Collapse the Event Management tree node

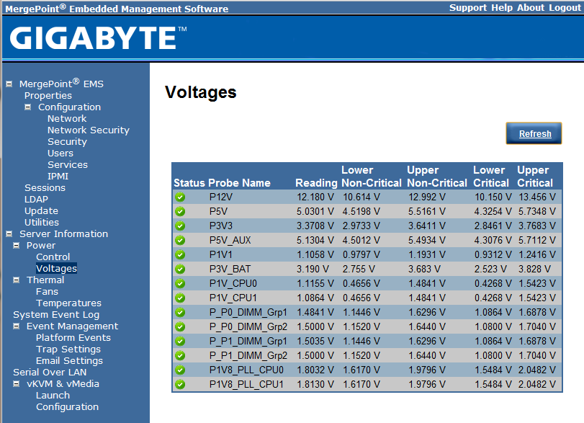pyautogui.click(x=17, y=326)
